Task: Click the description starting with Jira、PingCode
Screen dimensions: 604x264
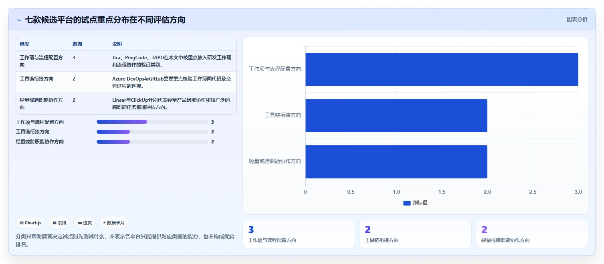Action: click(172, 61)
